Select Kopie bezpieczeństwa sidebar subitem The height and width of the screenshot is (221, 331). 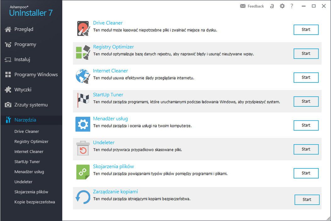tap(35, 202)
